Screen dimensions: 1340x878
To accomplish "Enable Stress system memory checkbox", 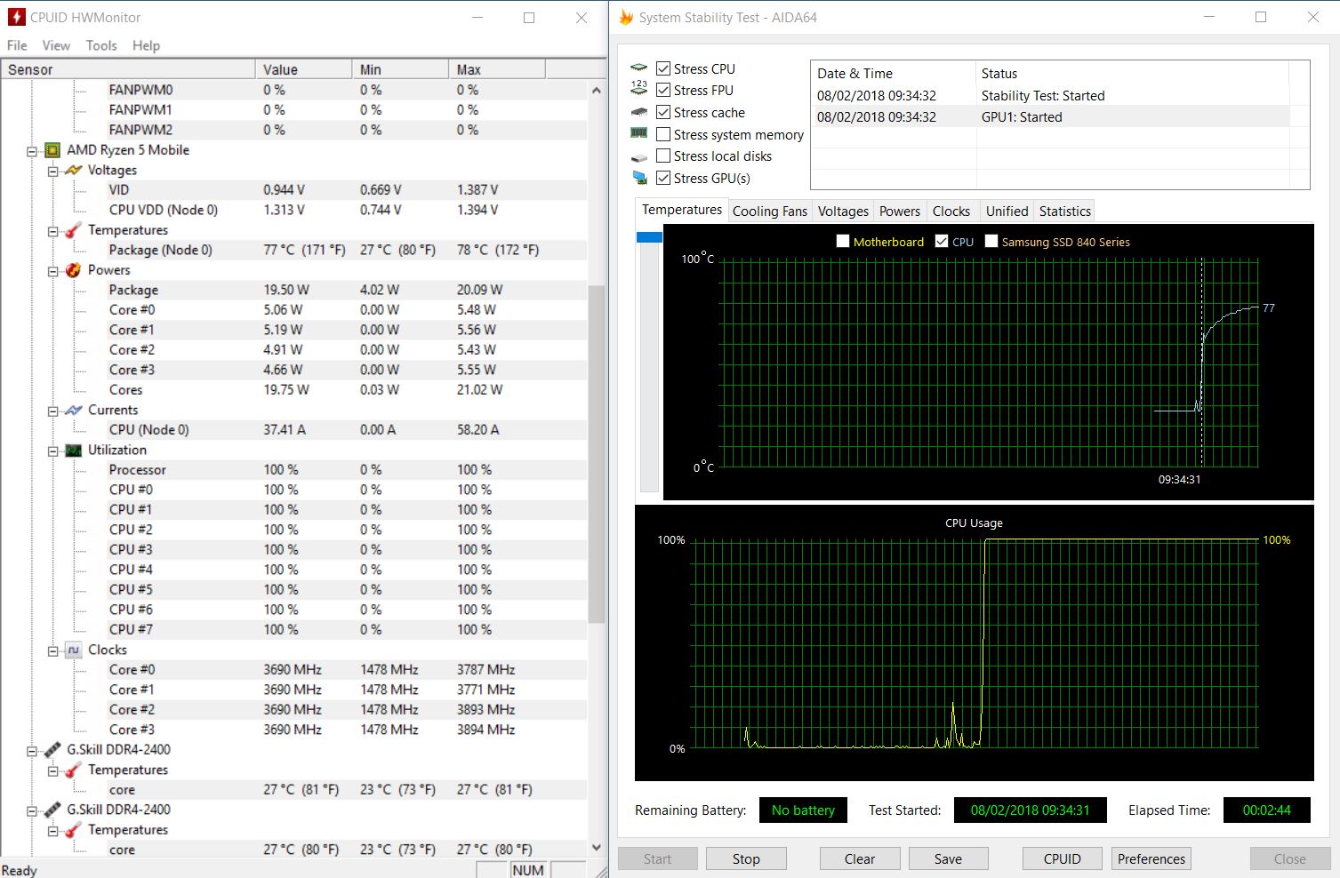I will pos(663,134).
